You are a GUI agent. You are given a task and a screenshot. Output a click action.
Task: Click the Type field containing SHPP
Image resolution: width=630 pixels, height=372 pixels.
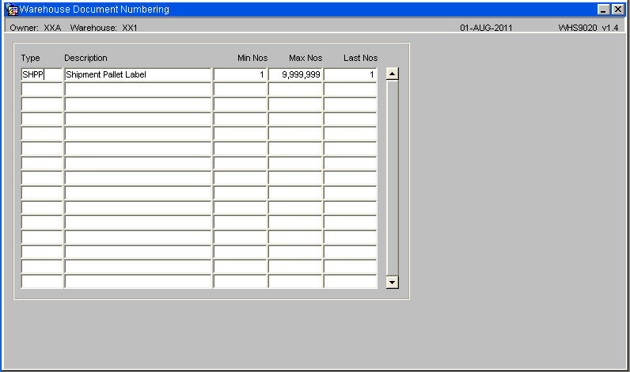click(x=42, y=74)
